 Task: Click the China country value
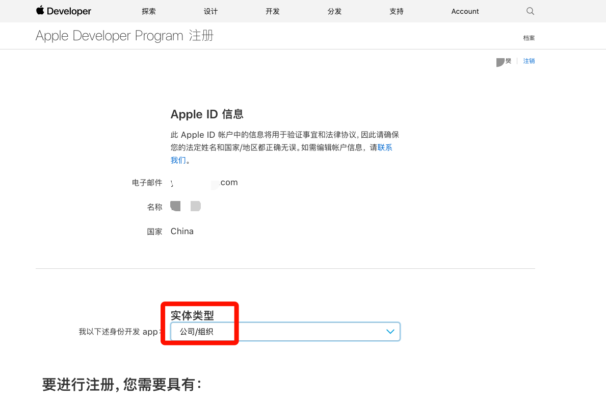182,232
